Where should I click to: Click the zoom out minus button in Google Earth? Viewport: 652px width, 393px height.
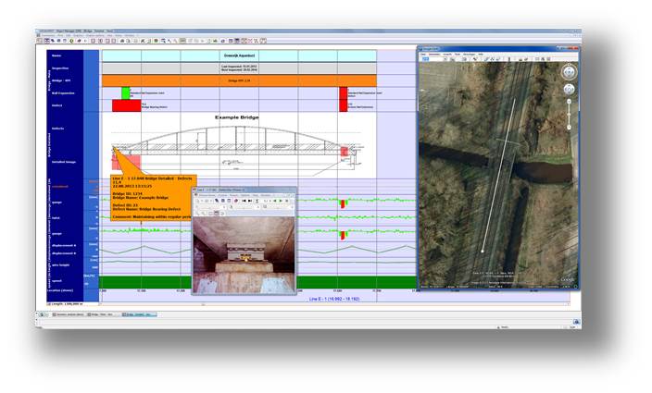[x=569, y=127]
